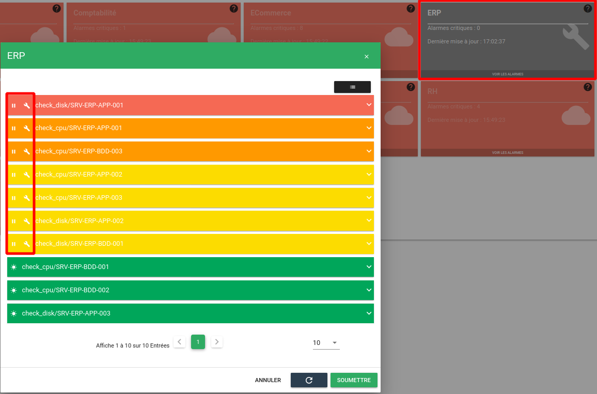Click the list view toggle button
Screen dimensions: 597x394
point(352,87)
